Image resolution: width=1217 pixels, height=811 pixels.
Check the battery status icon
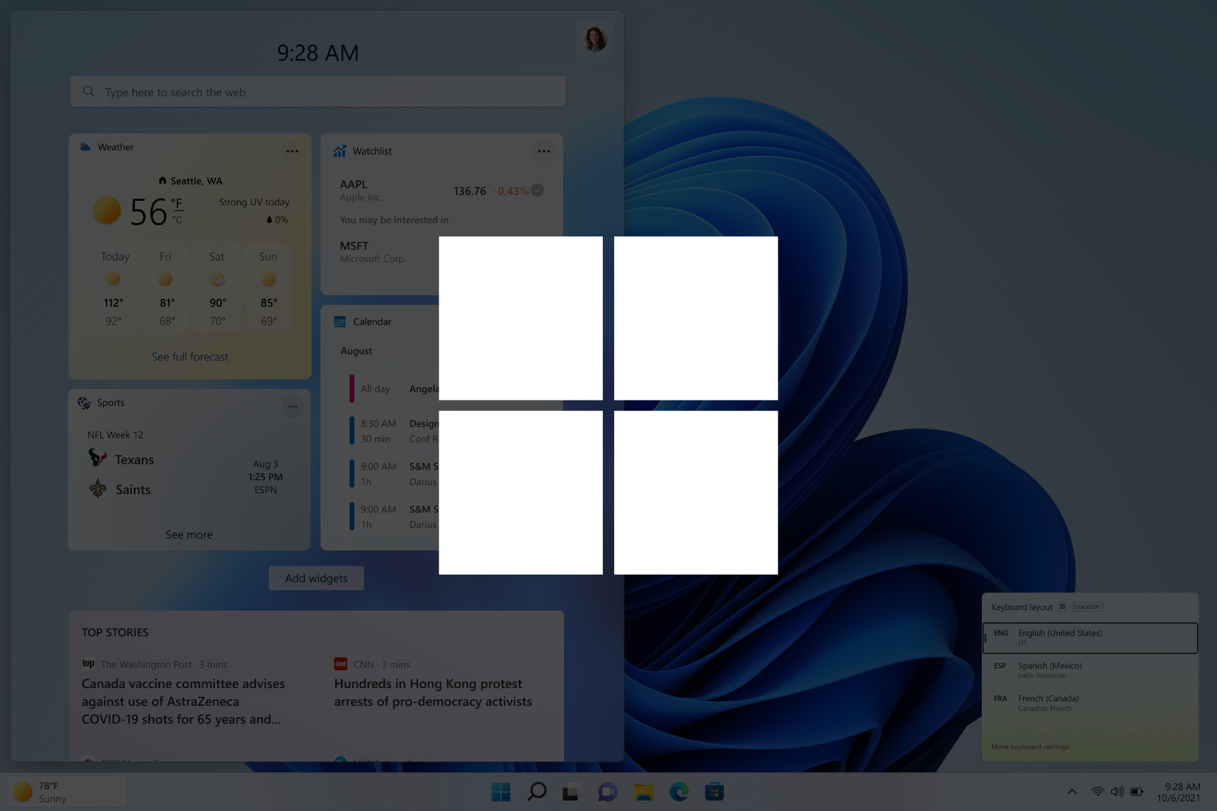[x=1137, y=791]
